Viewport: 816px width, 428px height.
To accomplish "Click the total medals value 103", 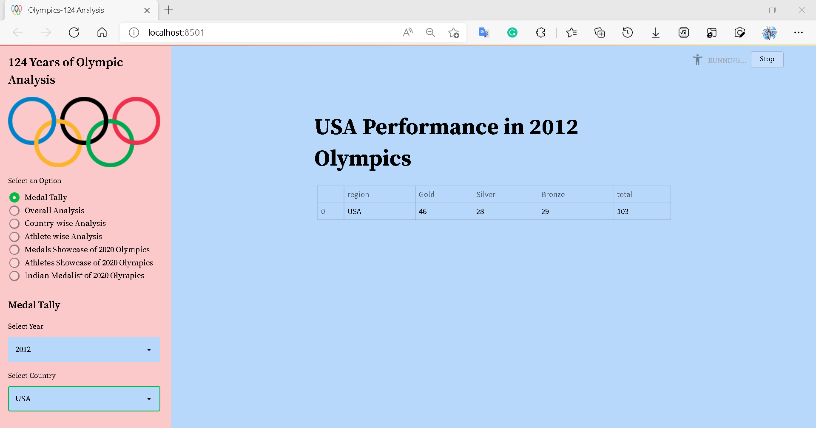I will tap(642, 211).
